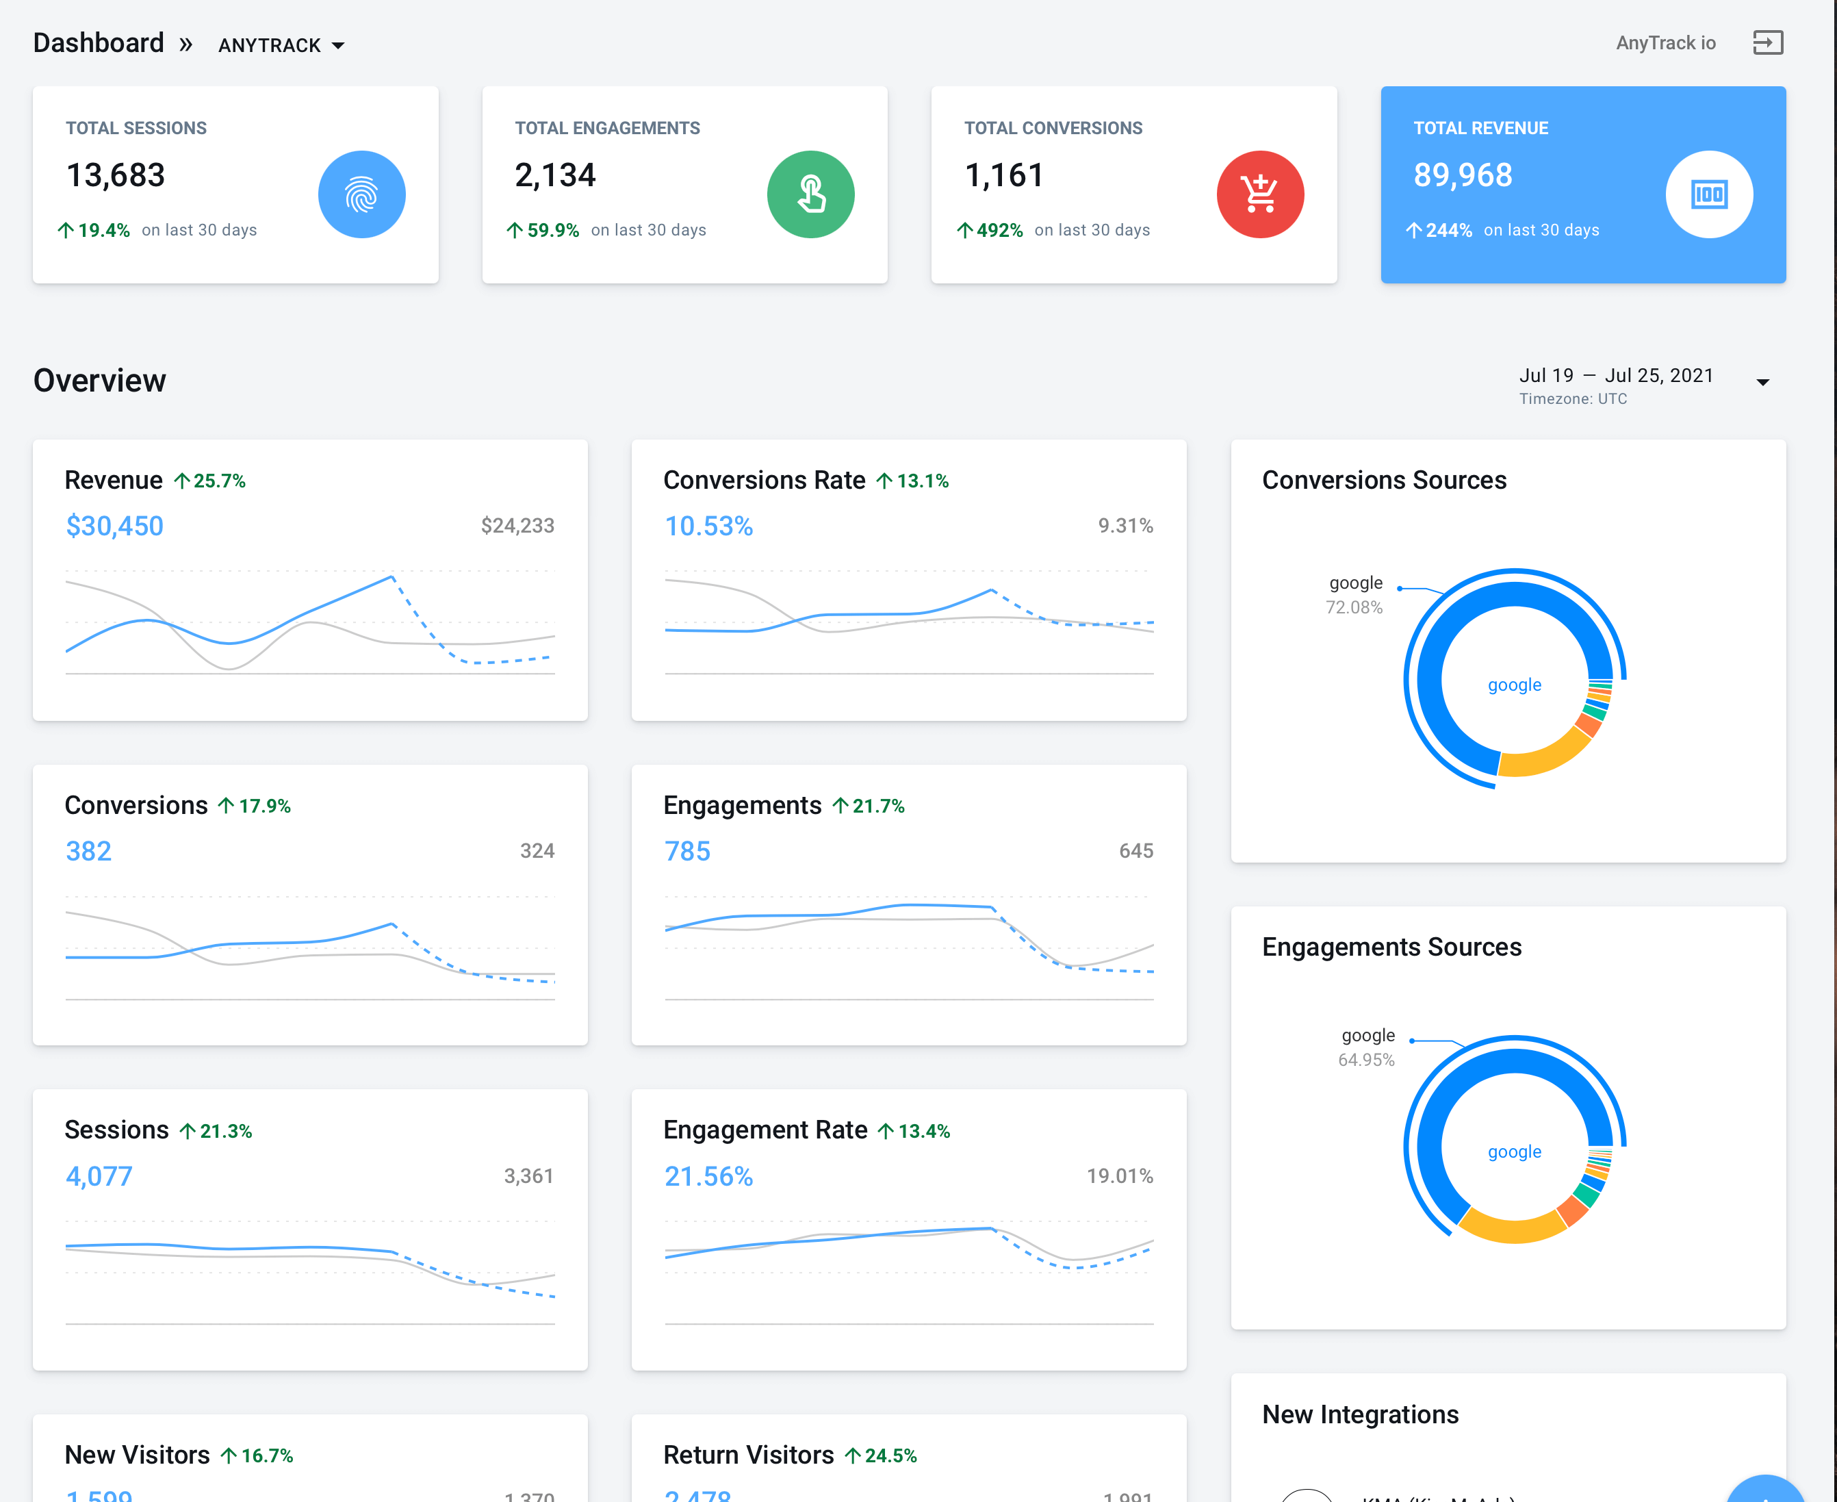1837x1502 pixels.
Task: Click the red cart conversions icon
Action: click(1259, 194)
